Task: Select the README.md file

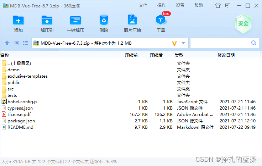Action: click(130, 127)
